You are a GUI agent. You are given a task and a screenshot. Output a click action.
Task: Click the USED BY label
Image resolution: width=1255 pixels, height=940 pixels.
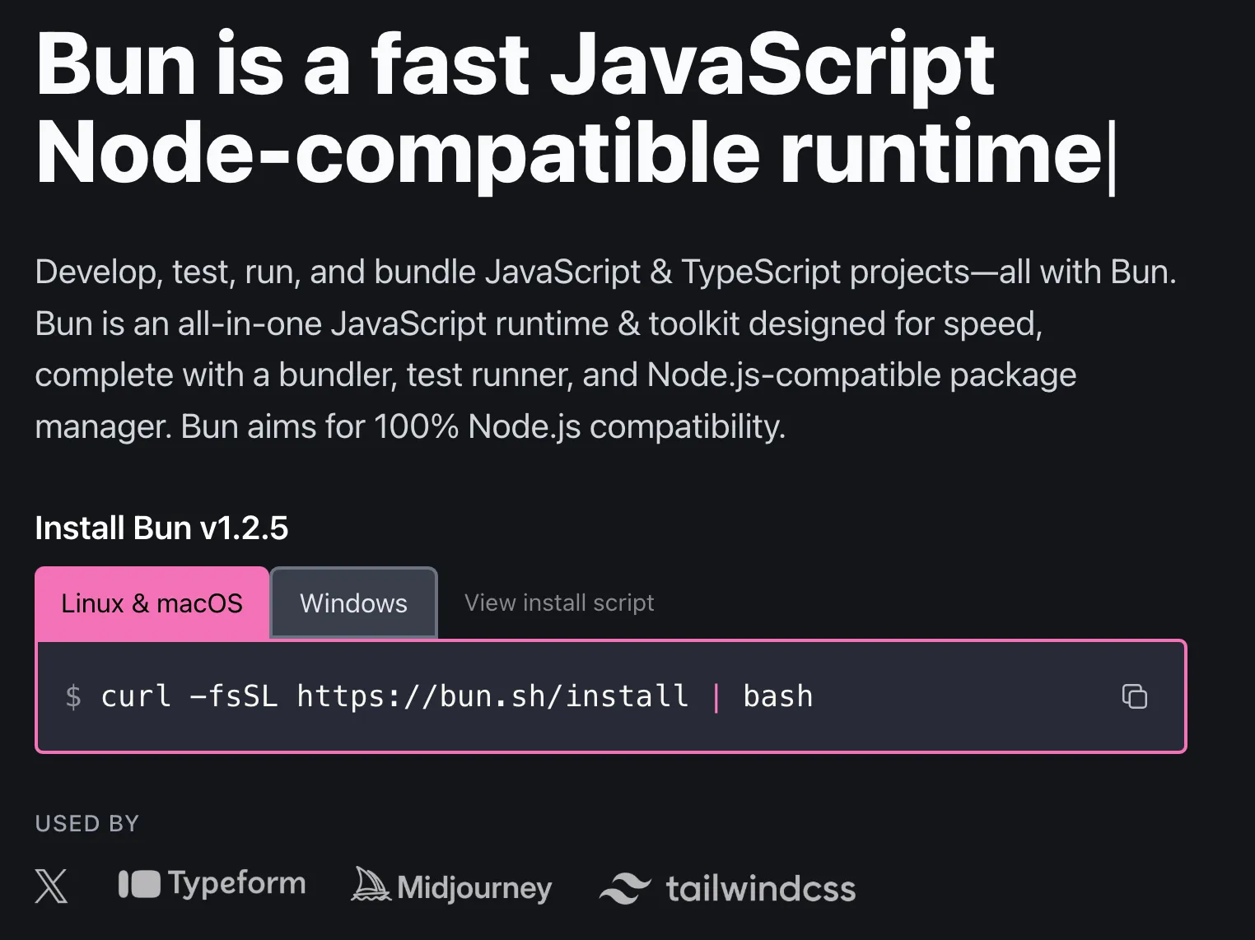[87, 823]
